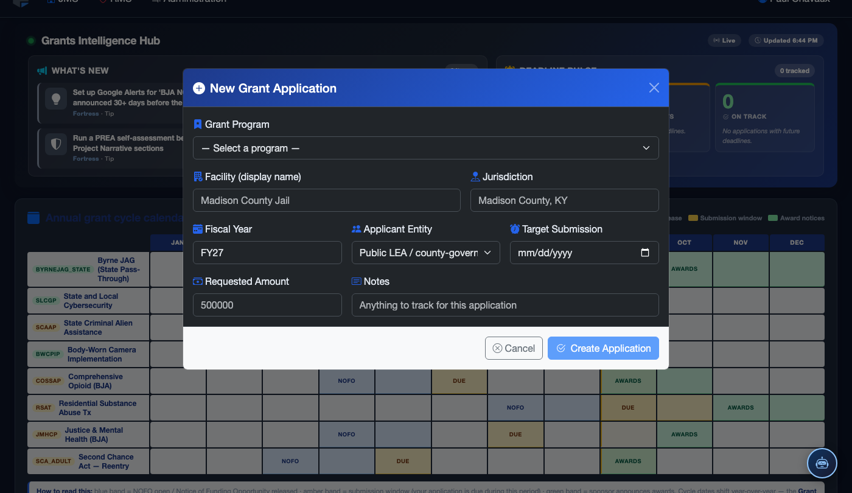
Task: Click the green status dot by Grants Intelligence Hub
Action: [x=30, y=41]
